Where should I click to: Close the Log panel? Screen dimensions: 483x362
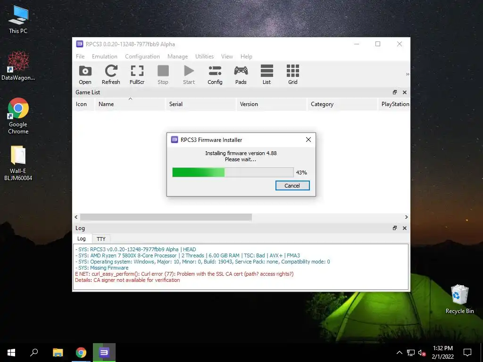[404, 228]
